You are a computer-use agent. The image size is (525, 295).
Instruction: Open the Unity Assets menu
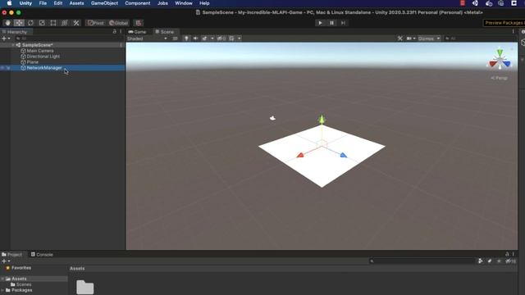[76, 3]
